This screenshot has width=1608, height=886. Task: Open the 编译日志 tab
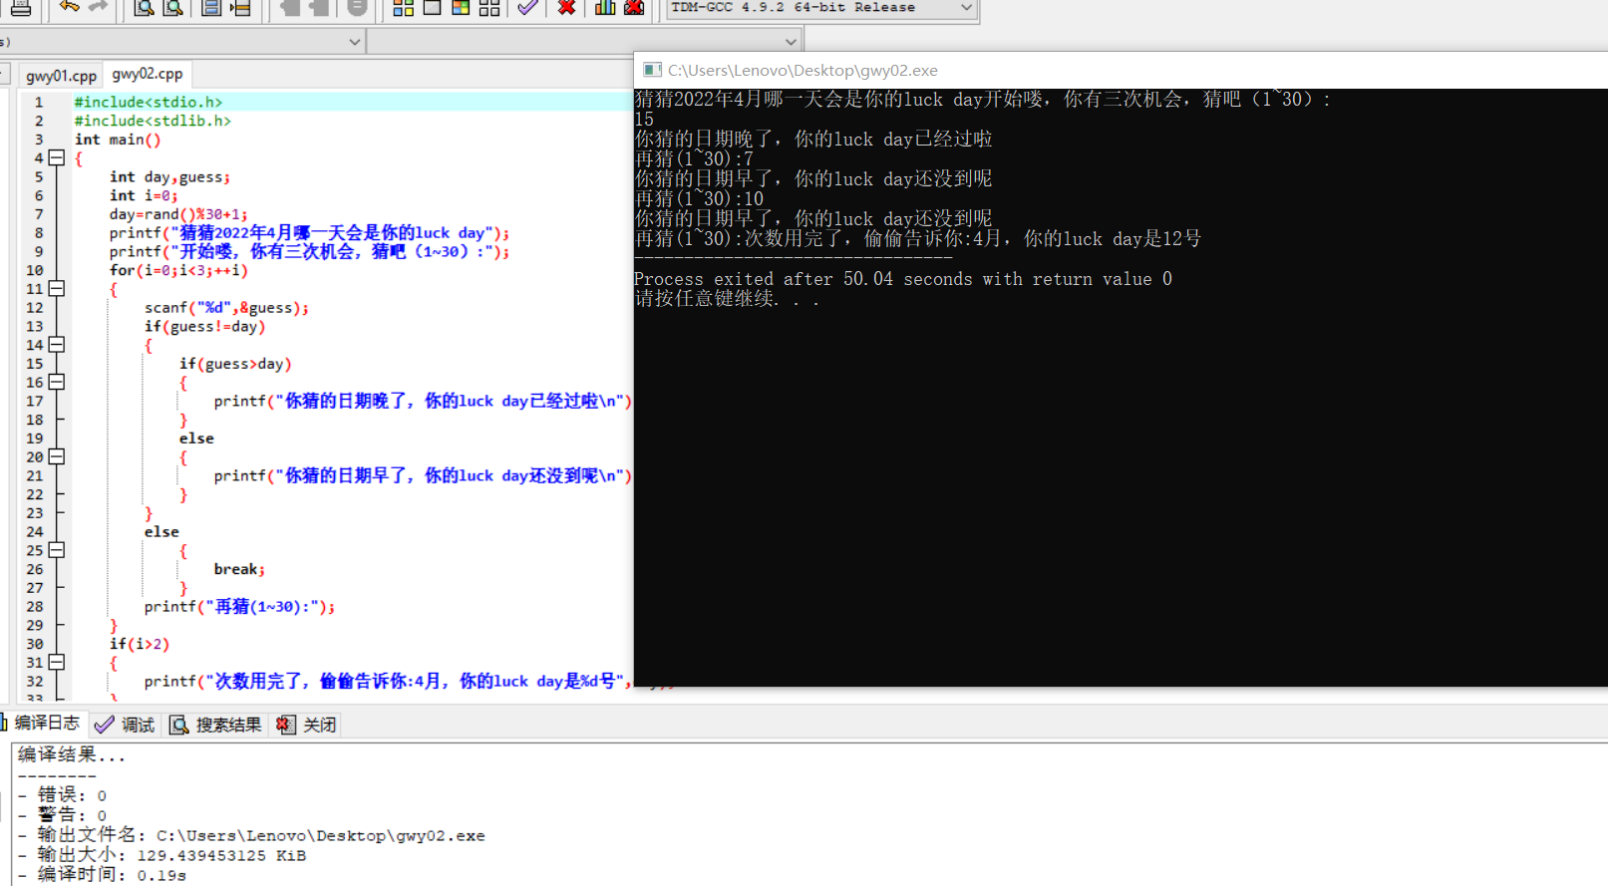click(43, 724)
